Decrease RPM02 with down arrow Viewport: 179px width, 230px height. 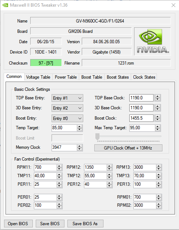point(158,207)
